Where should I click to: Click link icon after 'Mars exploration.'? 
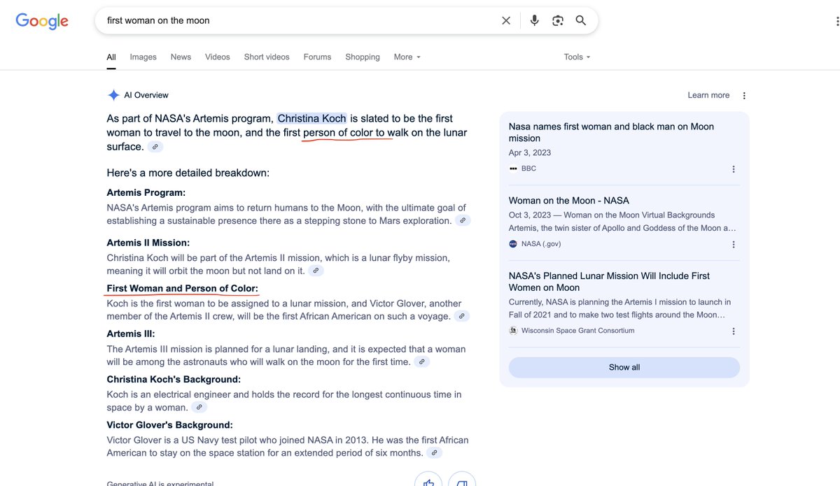pyautogui.click(x=463, y=220)
